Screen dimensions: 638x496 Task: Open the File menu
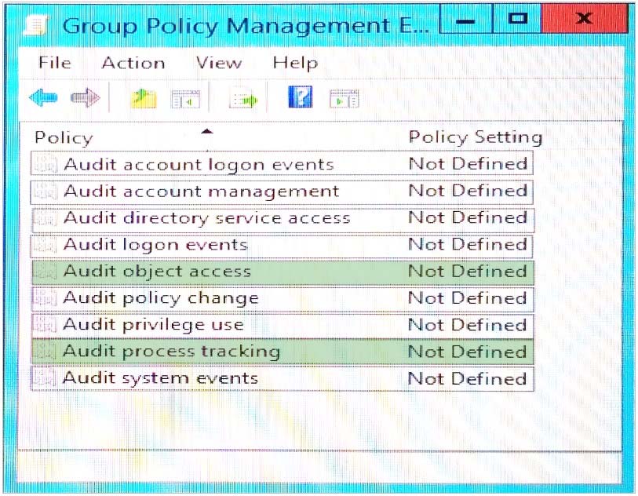(x=55, y=63)
